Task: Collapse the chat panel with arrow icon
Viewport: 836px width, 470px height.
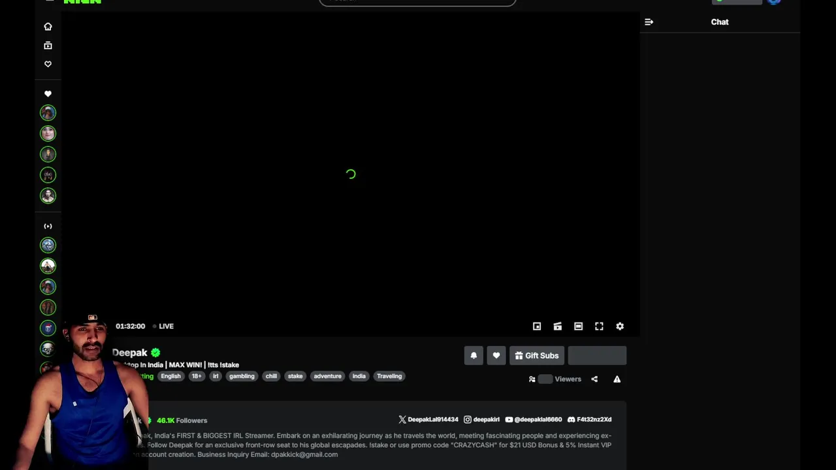Action: 649,22
